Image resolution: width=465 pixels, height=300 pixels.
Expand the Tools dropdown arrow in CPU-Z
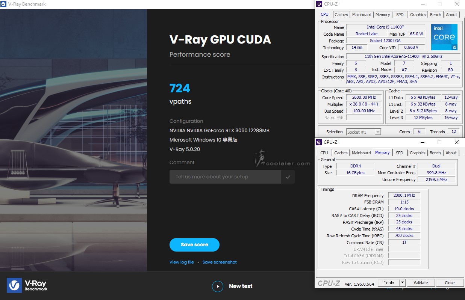(x=402, y=283)
